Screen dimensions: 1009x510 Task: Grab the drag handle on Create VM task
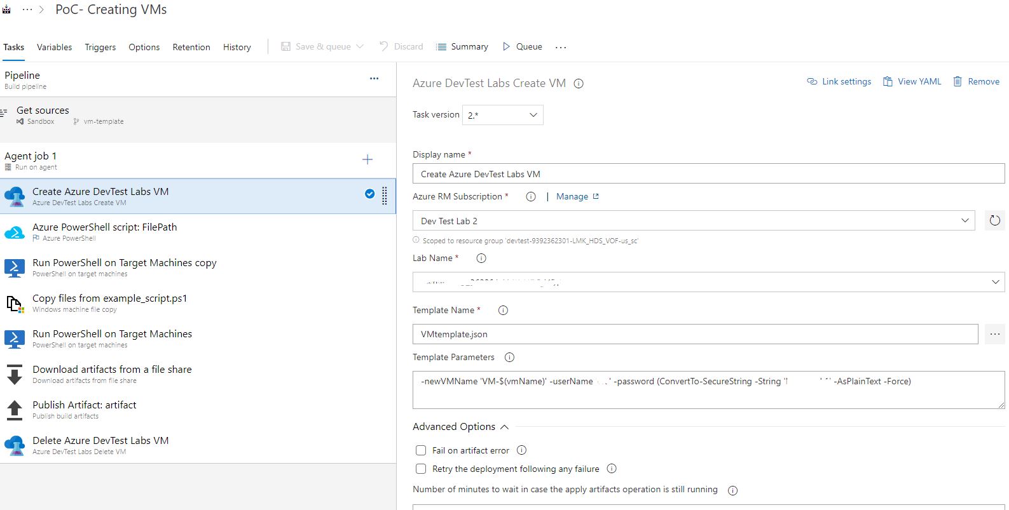[x=385, y=196]
